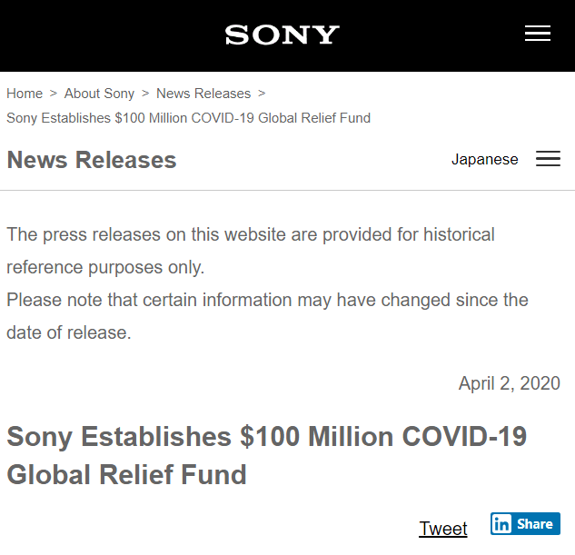Select News Releases in the breadcrumb trail

click(203, 94)
